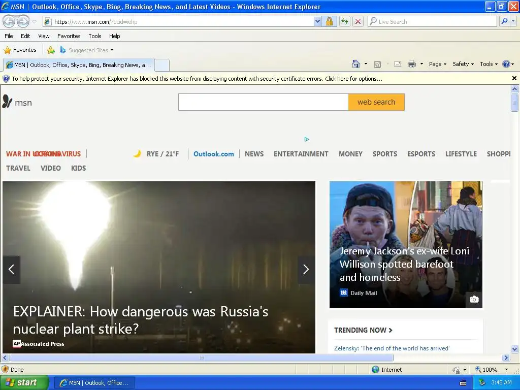Open Favorites star button
The image size is (520, 390).
(20, 50)
